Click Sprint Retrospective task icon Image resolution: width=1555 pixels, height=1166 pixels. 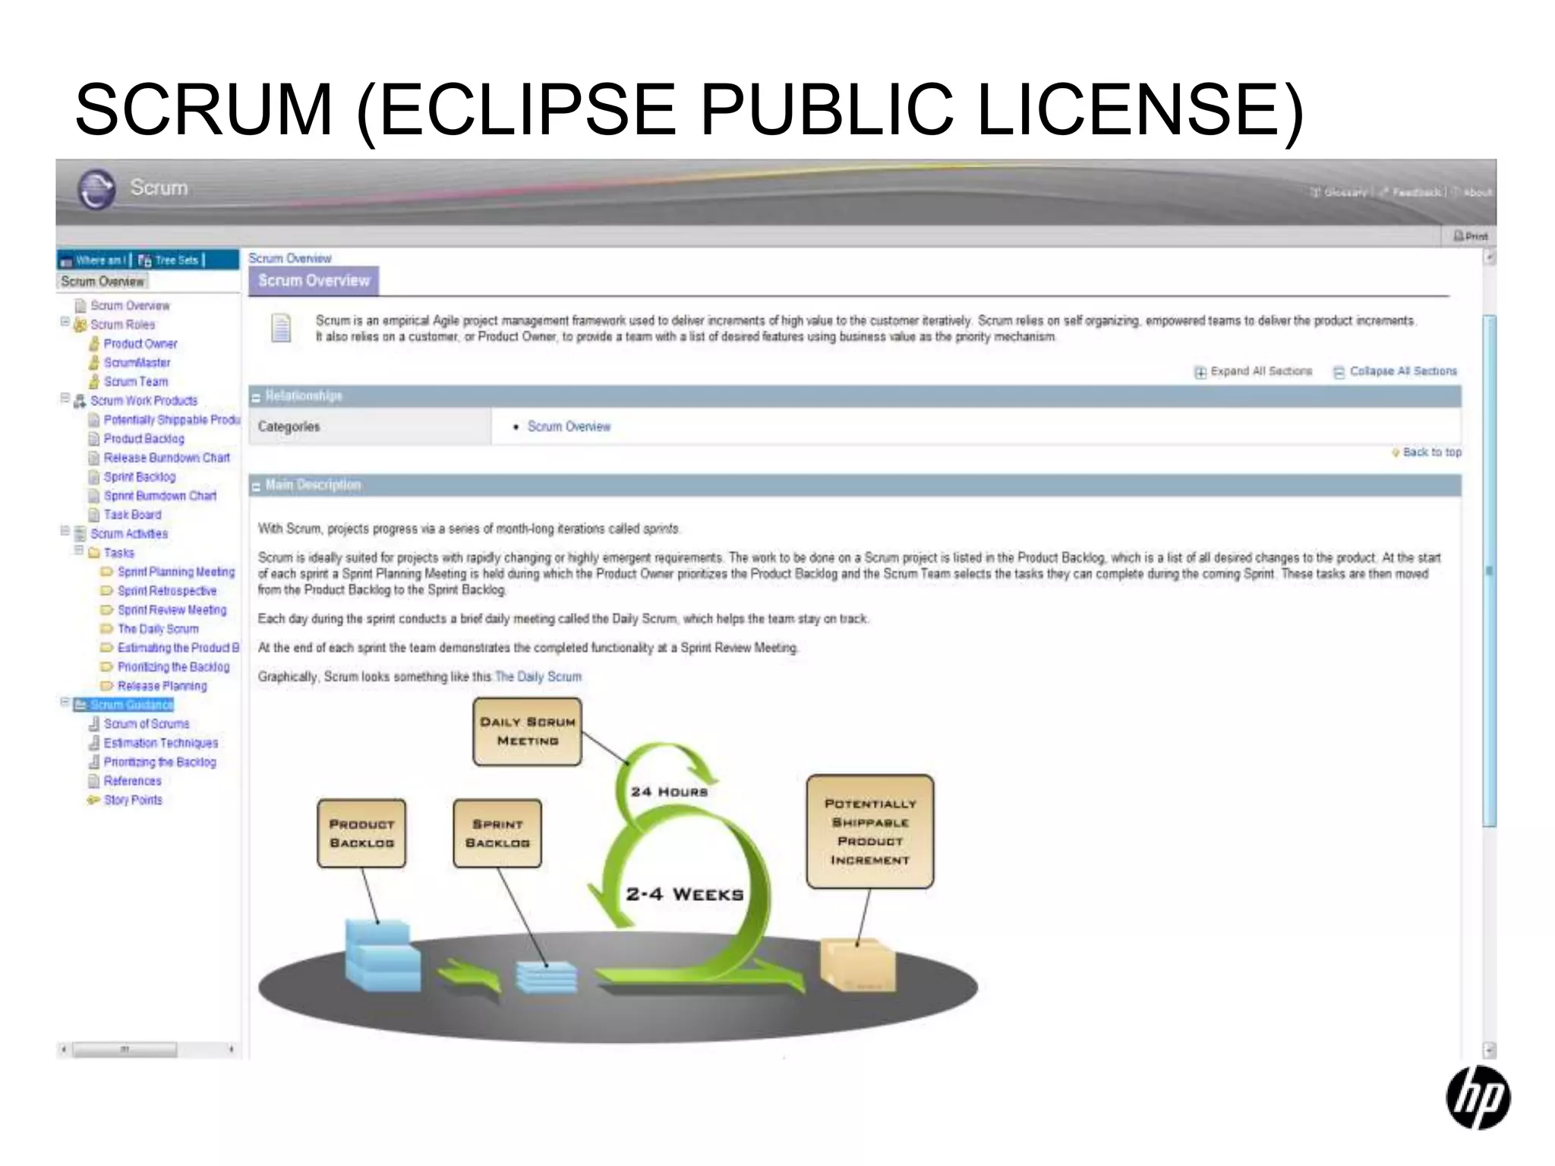[x=107, y=591]
